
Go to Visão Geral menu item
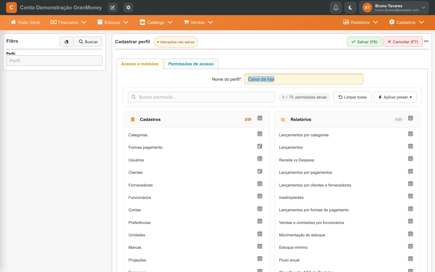(25, 22)
